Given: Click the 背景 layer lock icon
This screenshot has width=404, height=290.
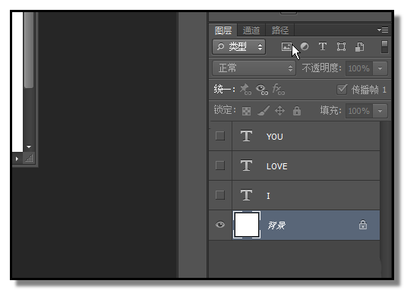Looking at the screenshot, I should pos(363,225).
